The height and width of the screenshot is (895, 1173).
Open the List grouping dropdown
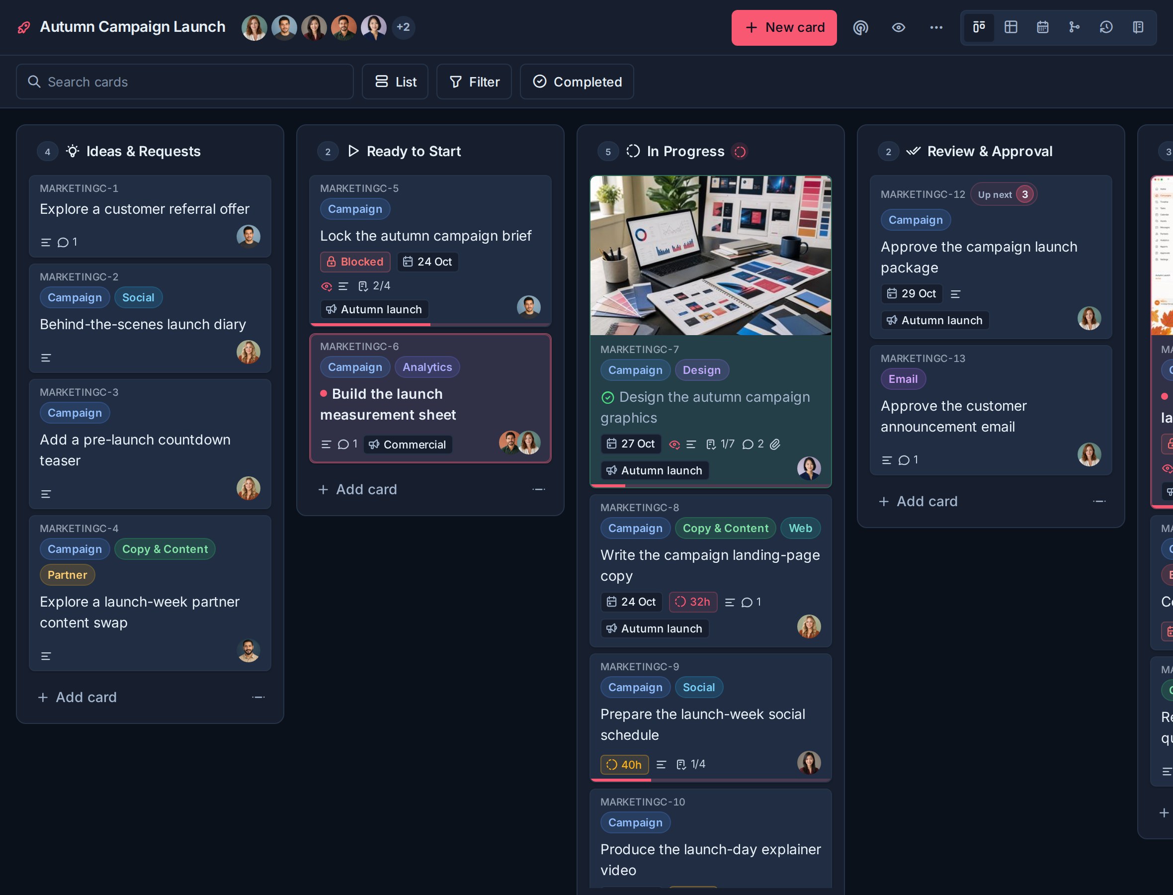pos(395,82)
